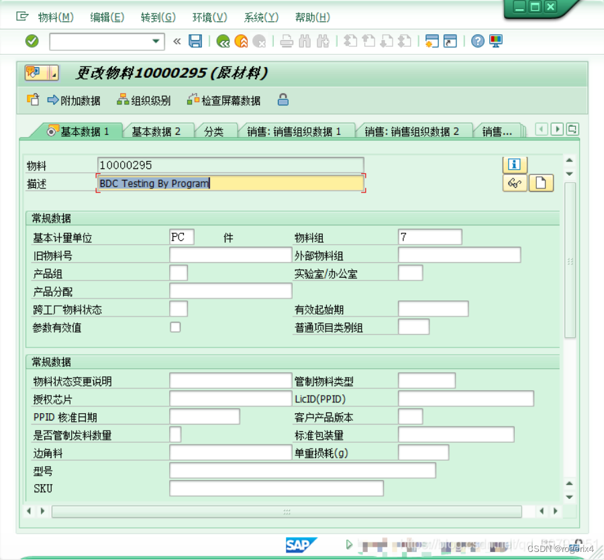This screenshot has height=560, width=604.
Task: Click the icon left of 附加数据
Action: click(33, 100)
